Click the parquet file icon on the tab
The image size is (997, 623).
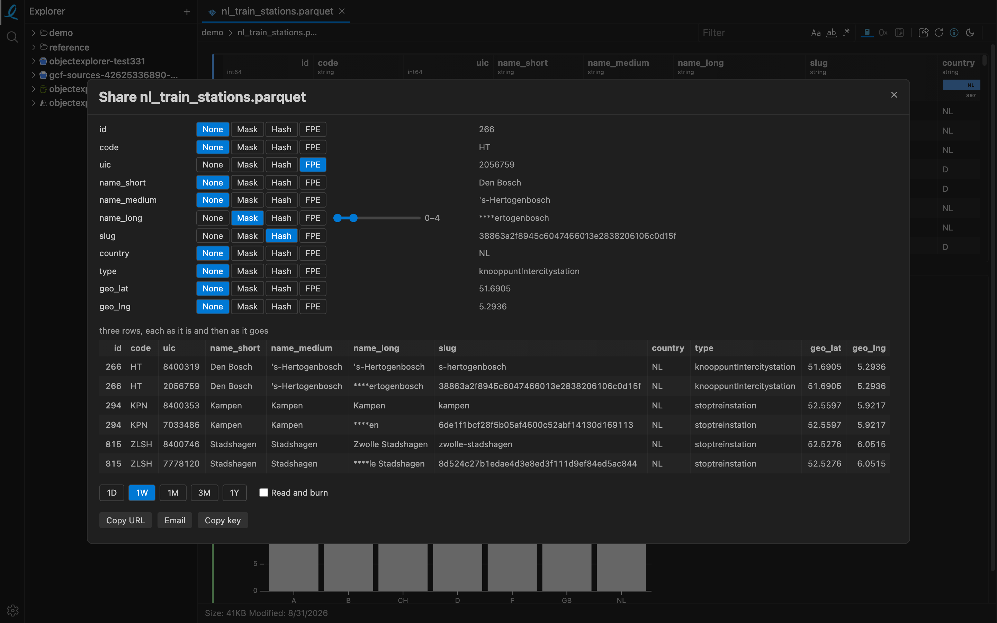pyautogui.click(x=212, y=12)
